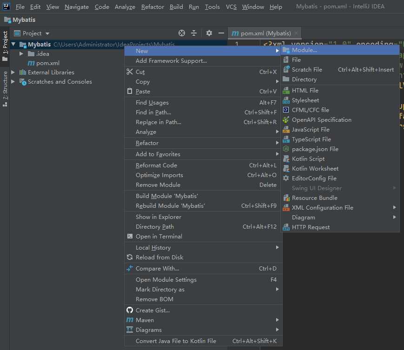404x350 pixels.
Task: Open the Refactor menu in menu bar
Action: (152, 7)
